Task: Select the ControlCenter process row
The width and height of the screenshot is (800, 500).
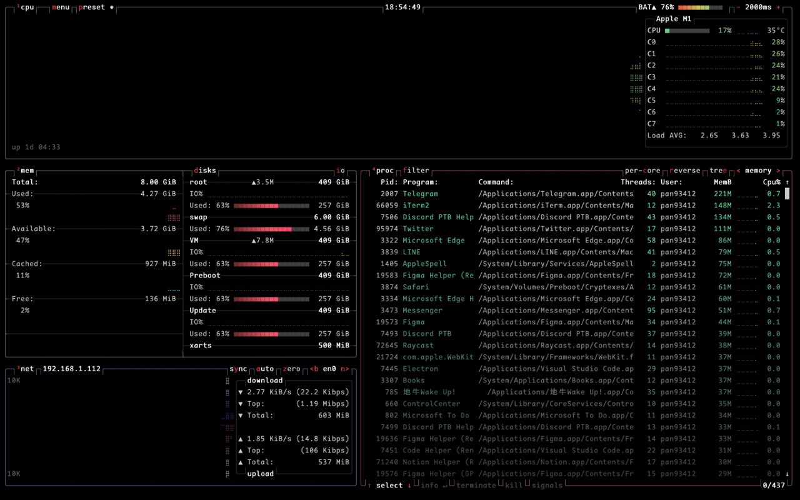Action: pos(578,404)
